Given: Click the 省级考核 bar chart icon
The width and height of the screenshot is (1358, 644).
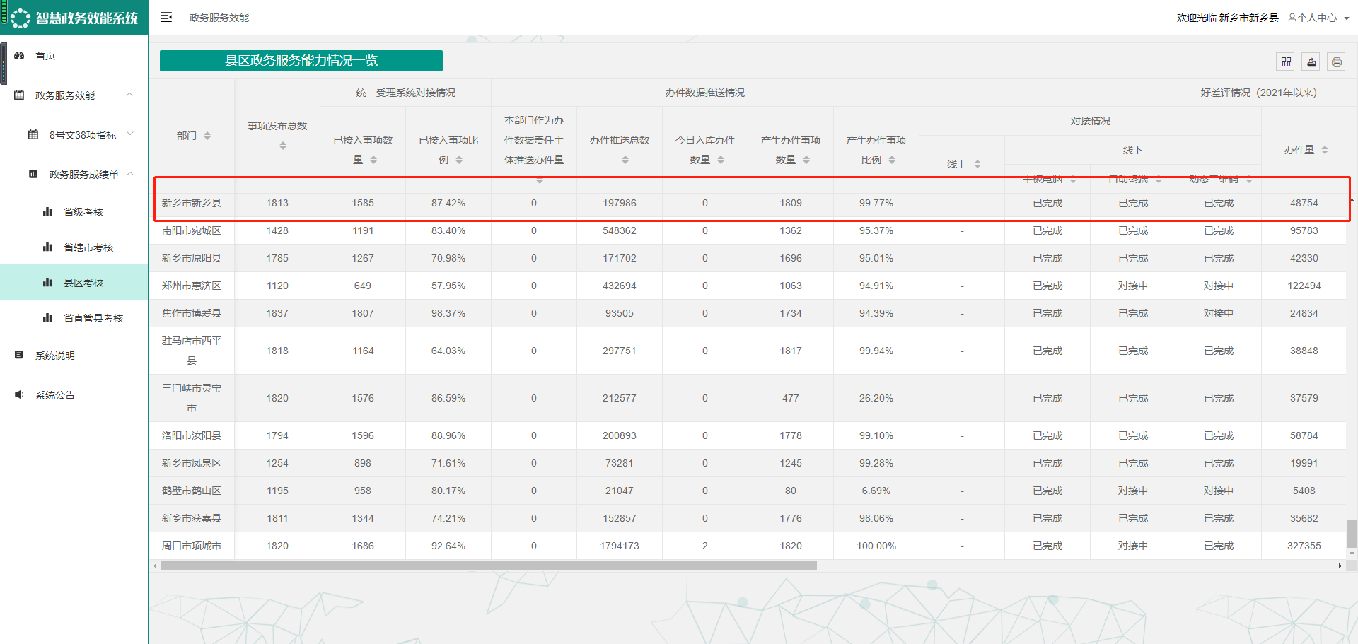Looking at the screenshot, I should (48, 212).
